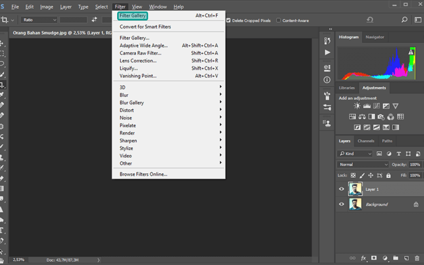Screen dimensions: 424x265
Task: Add a Vibrance adjustment
Action: point(395,106)
